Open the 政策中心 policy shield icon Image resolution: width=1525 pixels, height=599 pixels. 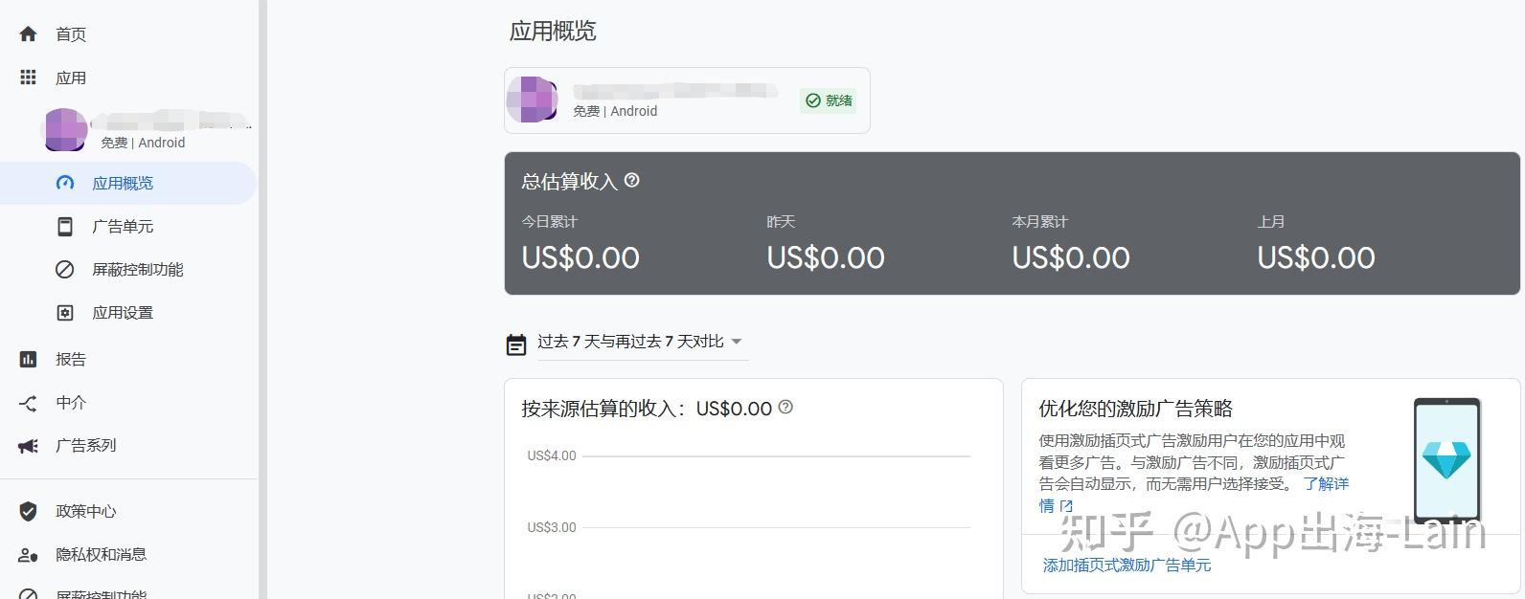[28, 511]
